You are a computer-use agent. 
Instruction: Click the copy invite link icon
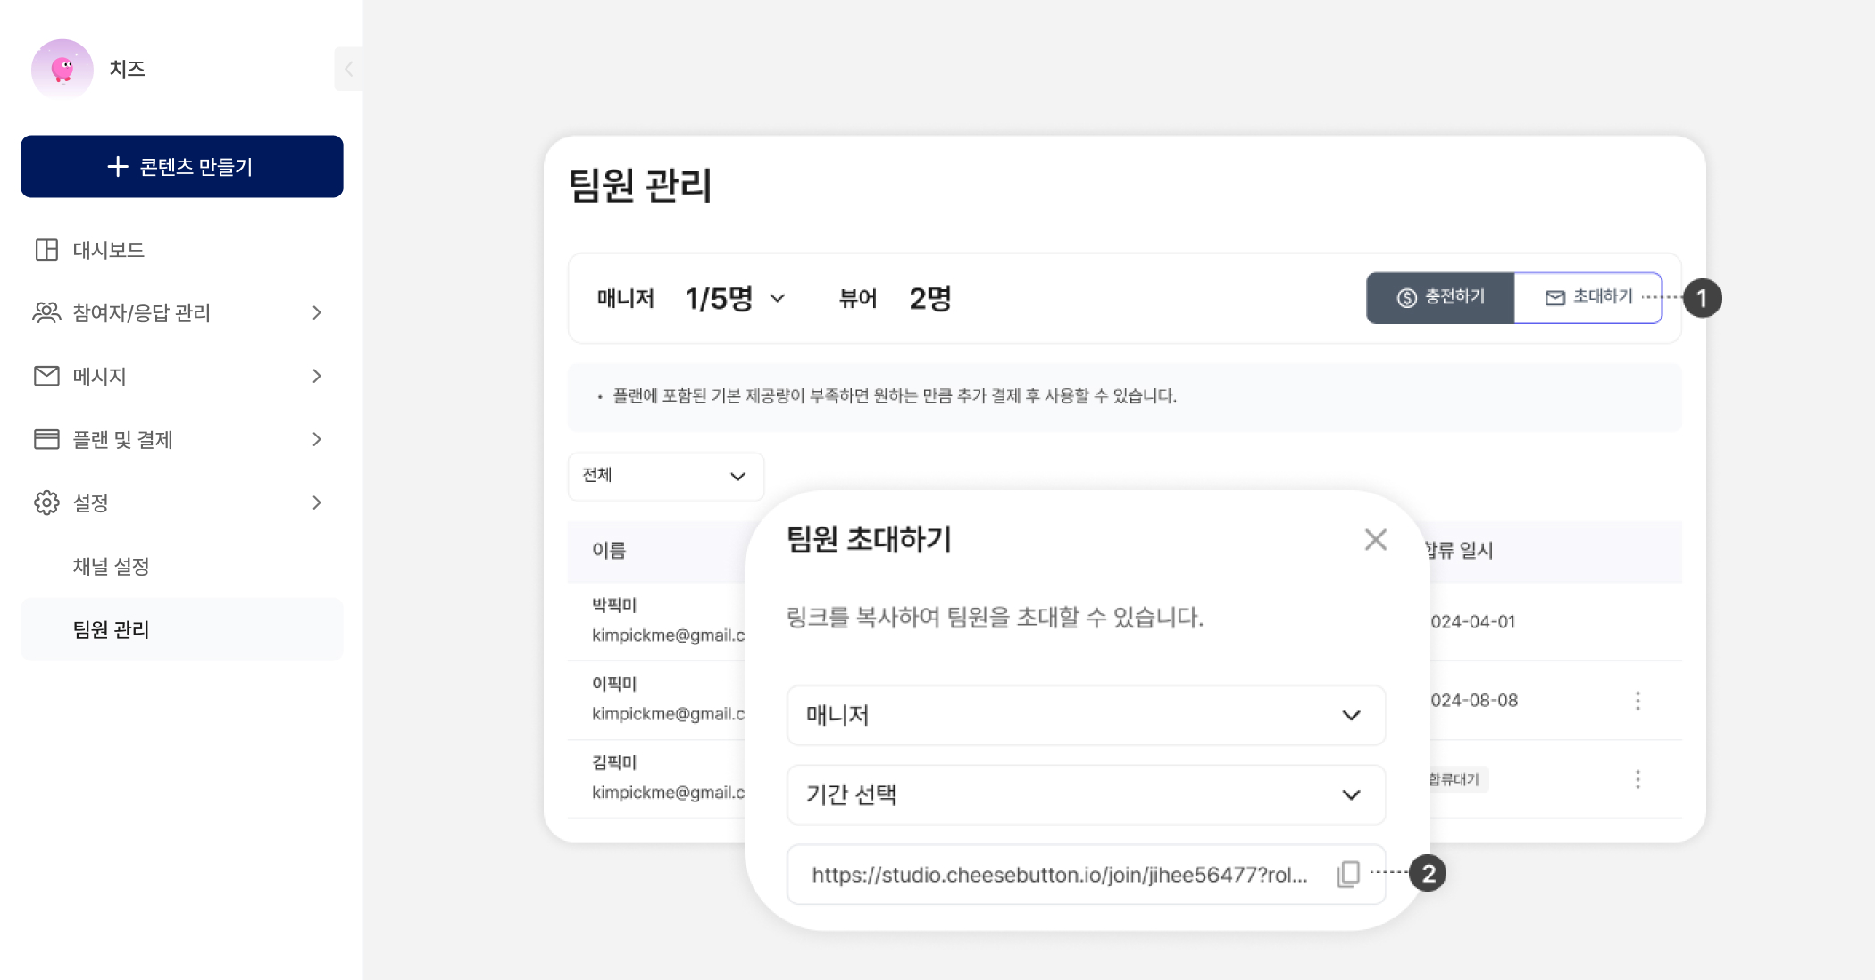point(1348,874)
